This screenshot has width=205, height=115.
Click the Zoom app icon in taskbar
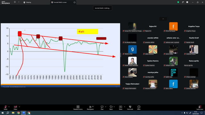coord(24,113)
